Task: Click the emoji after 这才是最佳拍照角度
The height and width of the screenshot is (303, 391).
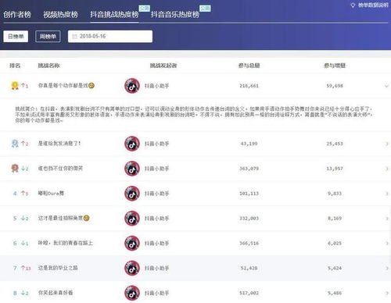Action: pyautogui.click(x=87, y=218)
